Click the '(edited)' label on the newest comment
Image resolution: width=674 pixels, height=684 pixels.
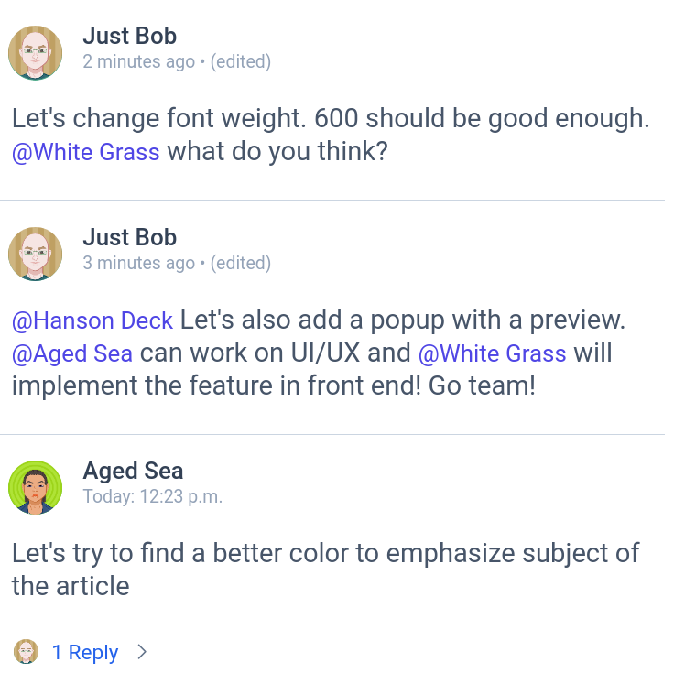tap(241, 61)
